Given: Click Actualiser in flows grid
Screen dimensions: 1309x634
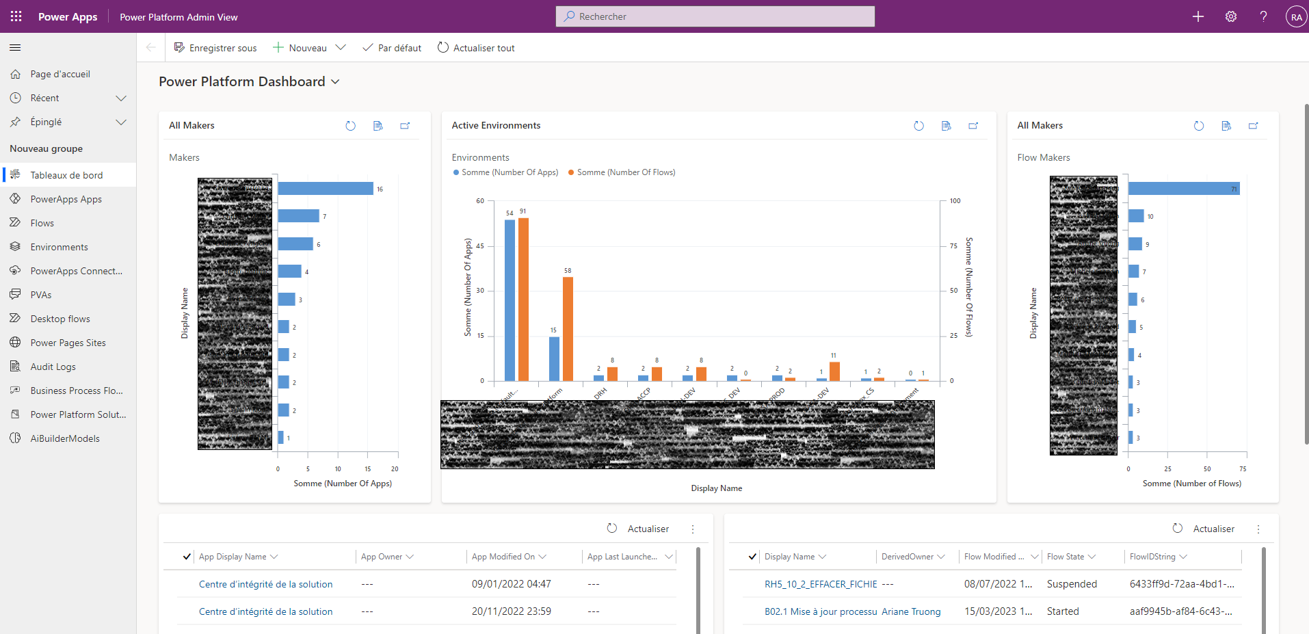Looking at the screenshot, I should point(1204,529).
